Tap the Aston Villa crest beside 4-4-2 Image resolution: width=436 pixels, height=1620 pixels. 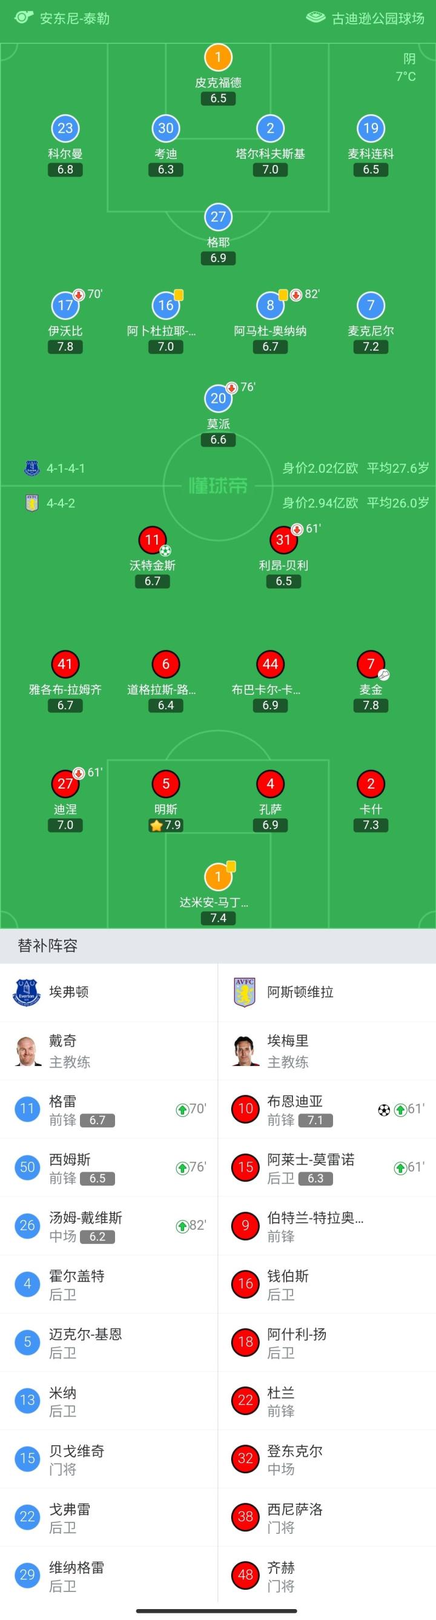click(x=31, y=503)
